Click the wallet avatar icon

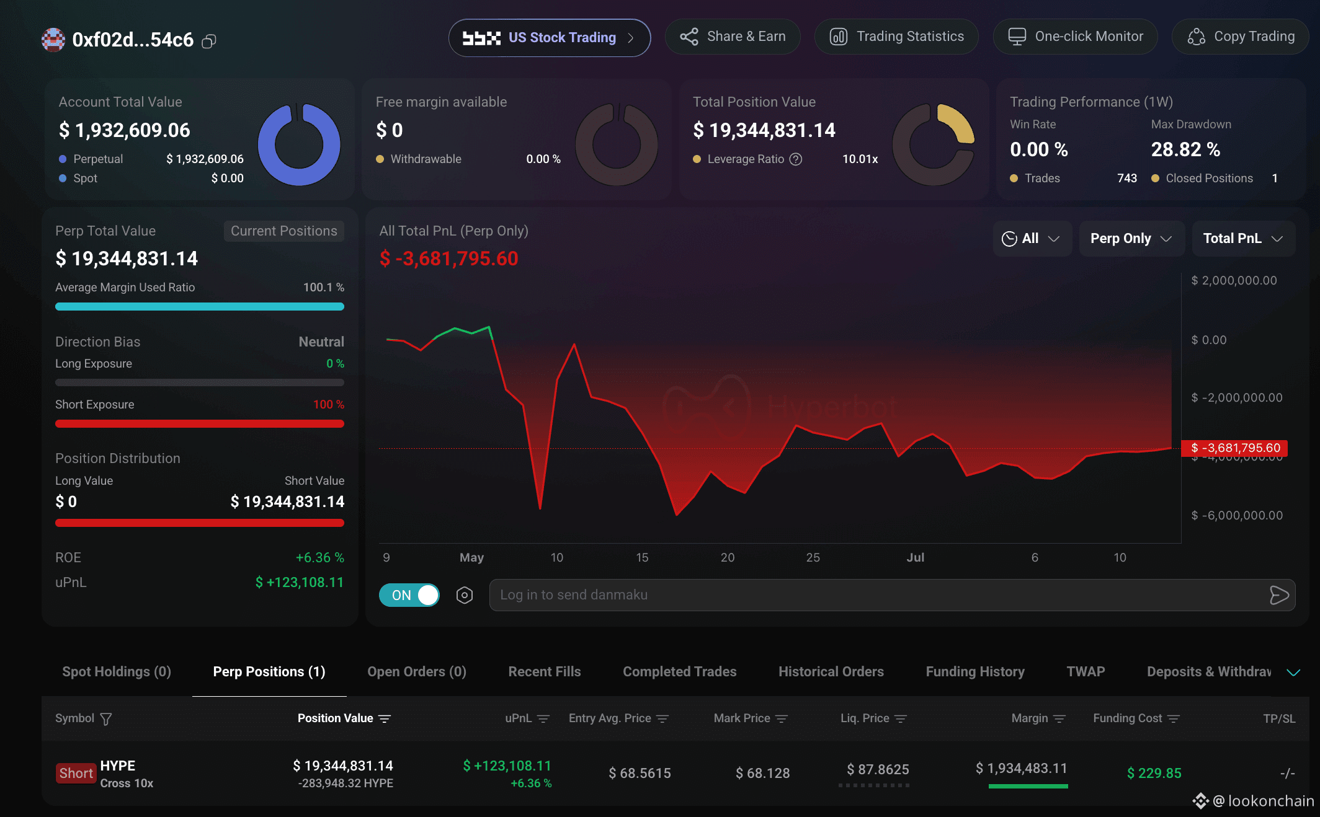pyautogui.click(x=53, y=40)
